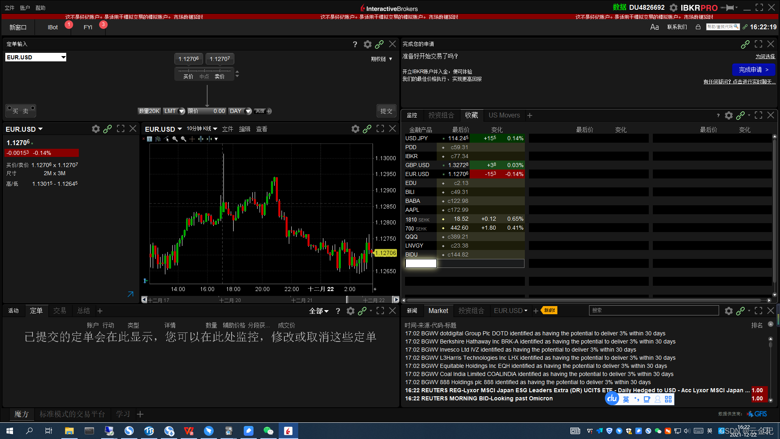The width and height of the screenshot is (780, 439).
Task: Open DAY time-in-force dropdown
Action: [x=248, y=111]
